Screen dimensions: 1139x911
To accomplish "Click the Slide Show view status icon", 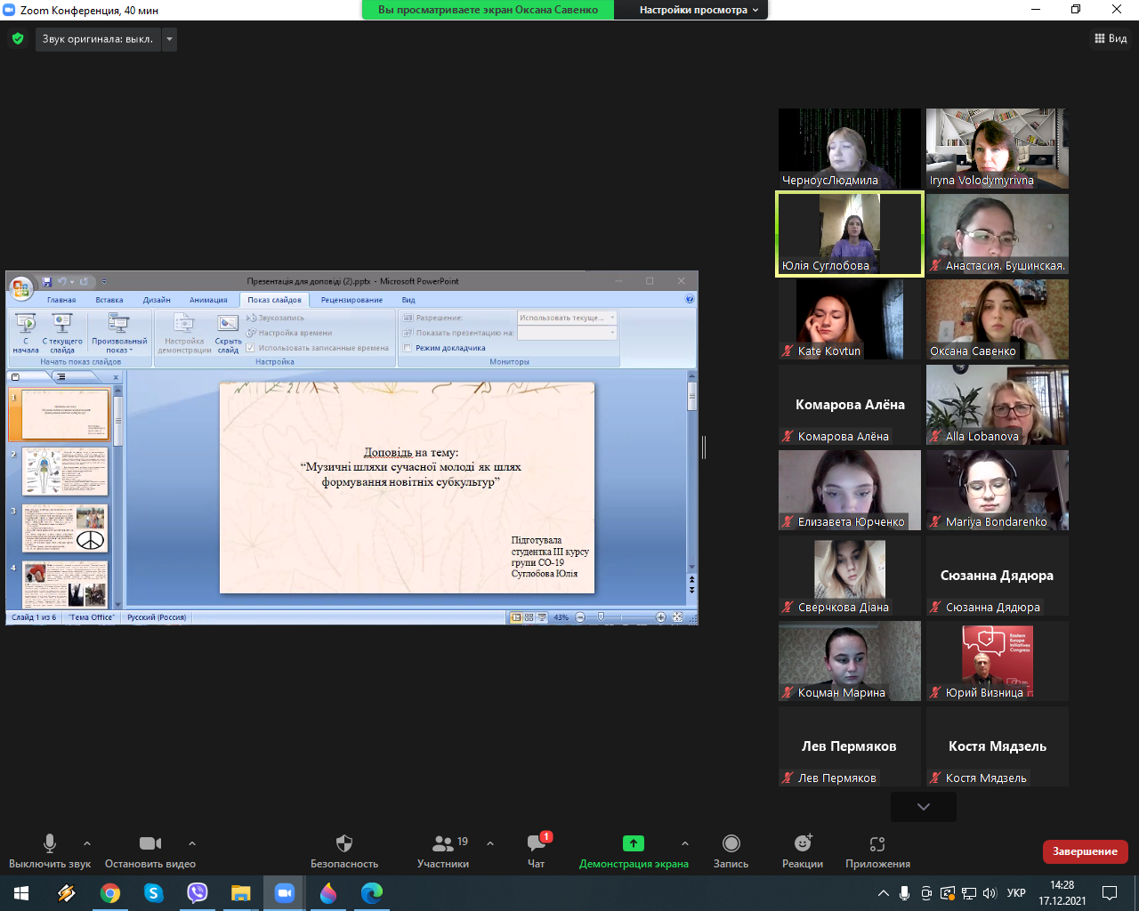I will pos(541,617).
